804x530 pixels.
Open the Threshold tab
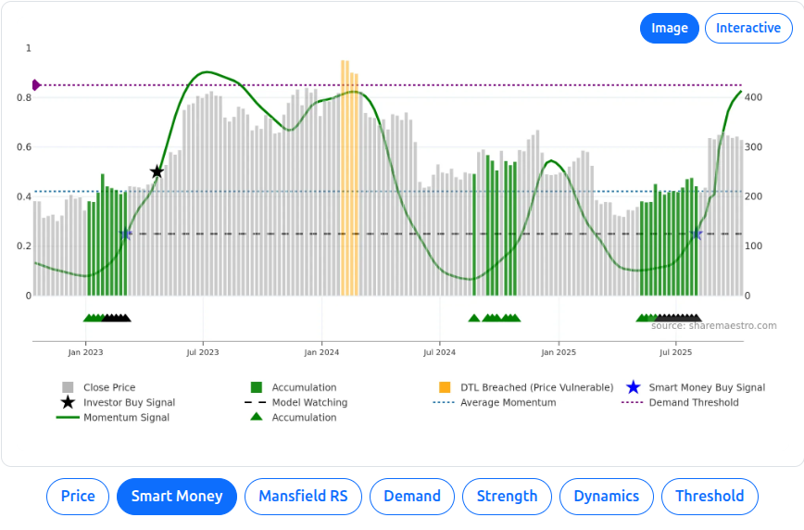click(710, 496)
